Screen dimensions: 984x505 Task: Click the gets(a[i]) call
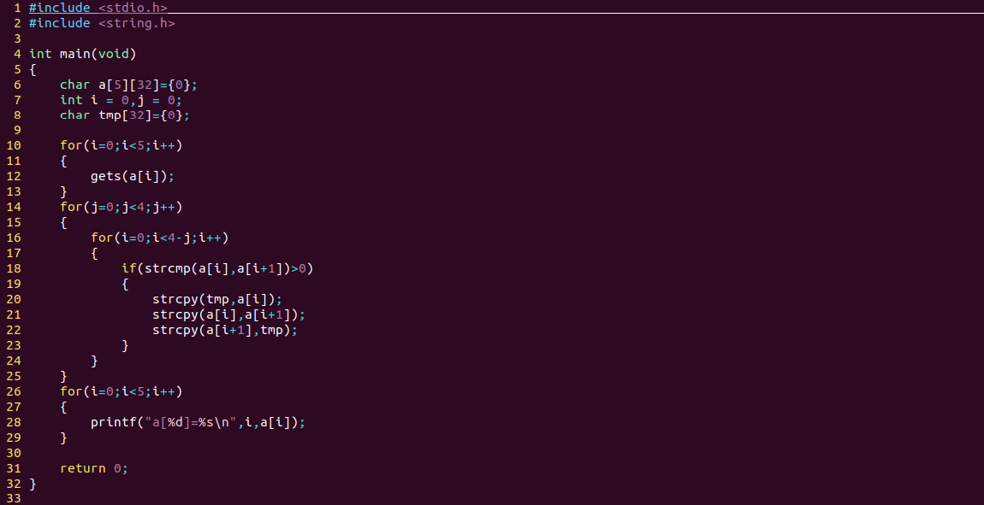click(x=132, y=177)
